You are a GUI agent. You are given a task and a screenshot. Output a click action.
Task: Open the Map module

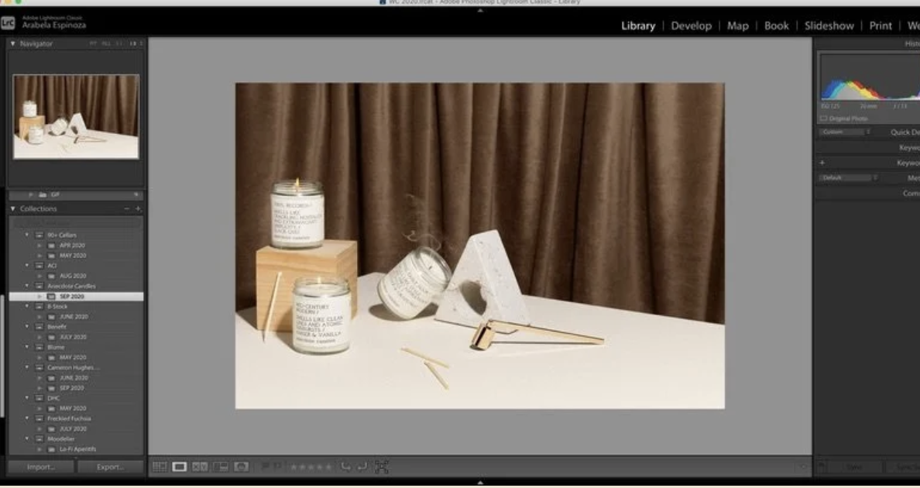click(737, 26)
